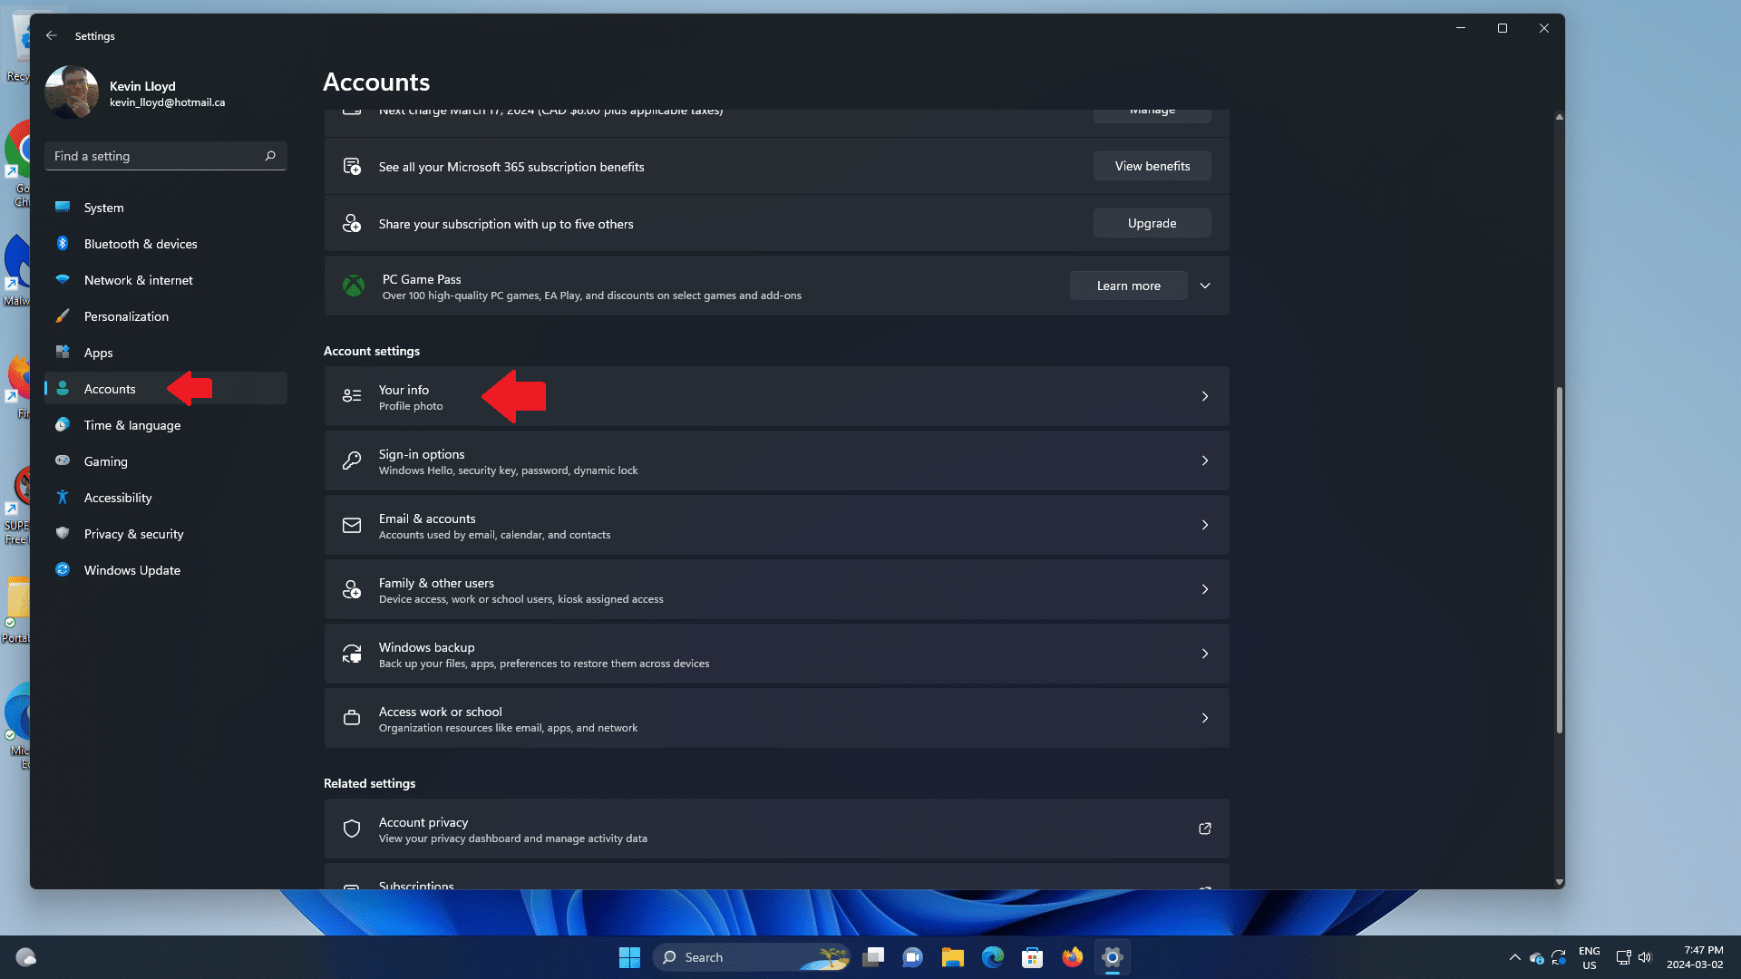Open Account privacy external link
The width and height of the screenshot is (1741, 979).
pyautogui.click(x=1204, y=829)
